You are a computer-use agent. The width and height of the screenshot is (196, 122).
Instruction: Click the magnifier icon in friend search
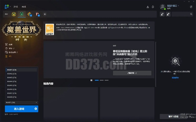[191, 14]
